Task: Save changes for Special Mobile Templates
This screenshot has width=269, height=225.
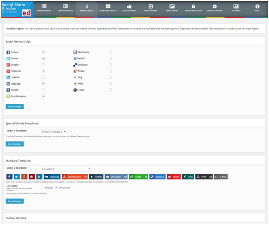Action: click(x=15, y=144)
